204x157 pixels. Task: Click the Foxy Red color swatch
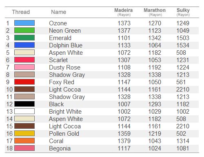(24, 82)
